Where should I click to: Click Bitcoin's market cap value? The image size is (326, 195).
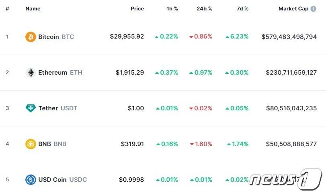click(x=289, y=37)
